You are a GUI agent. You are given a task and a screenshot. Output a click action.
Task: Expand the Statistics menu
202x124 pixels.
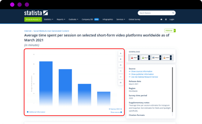(x=48, y=19)
